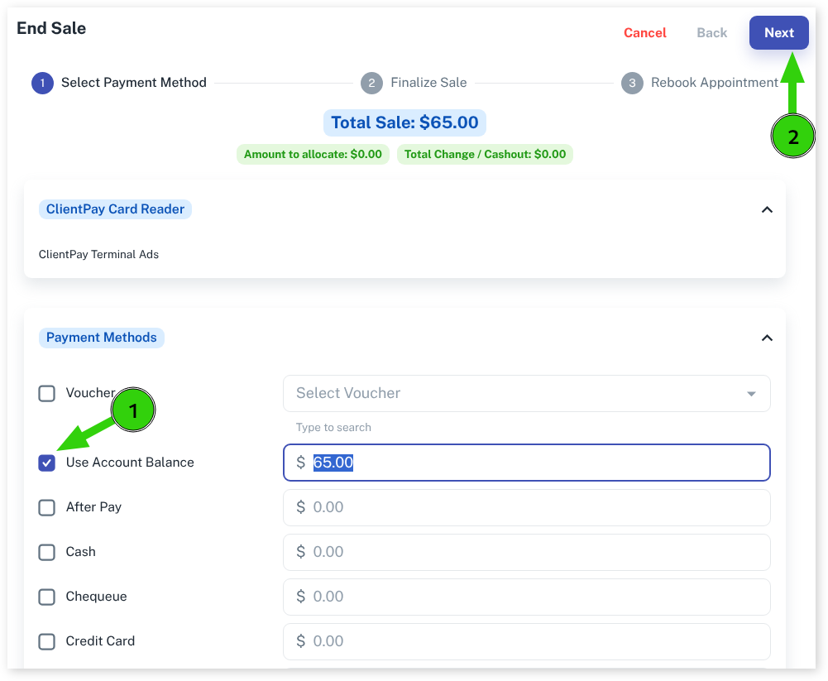Click the Next button
This screenshot has height=681, width=828.
(x=778, y=33)
